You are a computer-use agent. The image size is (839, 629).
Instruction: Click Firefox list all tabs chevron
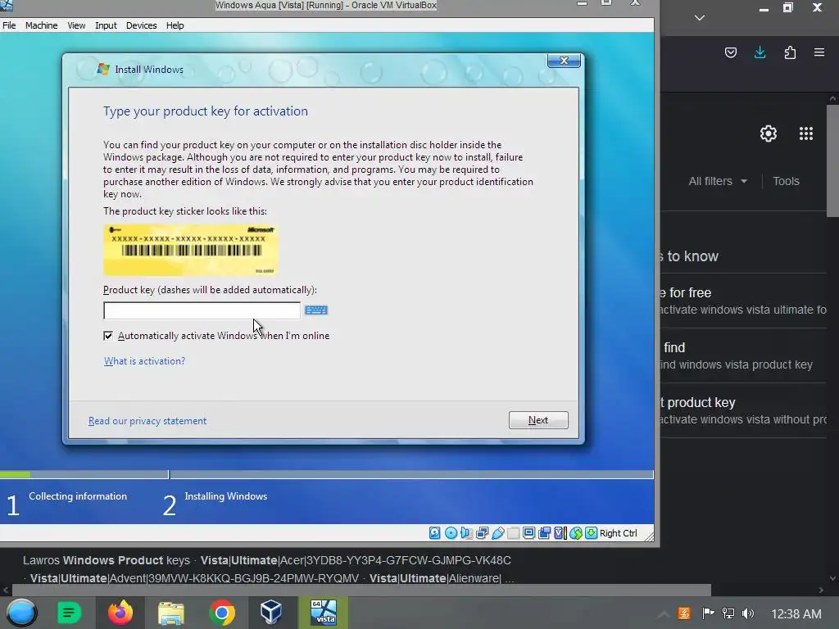pyautogui.click(x=700, y=18)
